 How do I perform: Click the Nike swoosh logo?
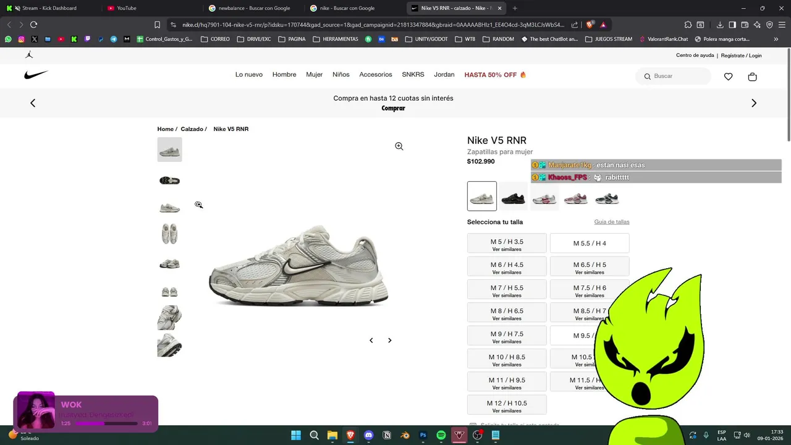(x=36, y=75)
